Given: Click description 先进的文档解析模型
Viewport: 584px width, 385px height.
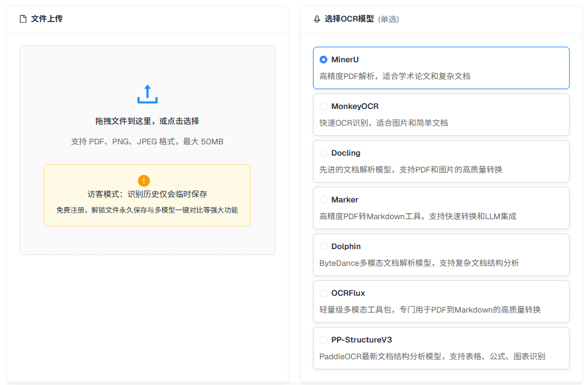Looking at the screenshot, I should coord(411,169).
